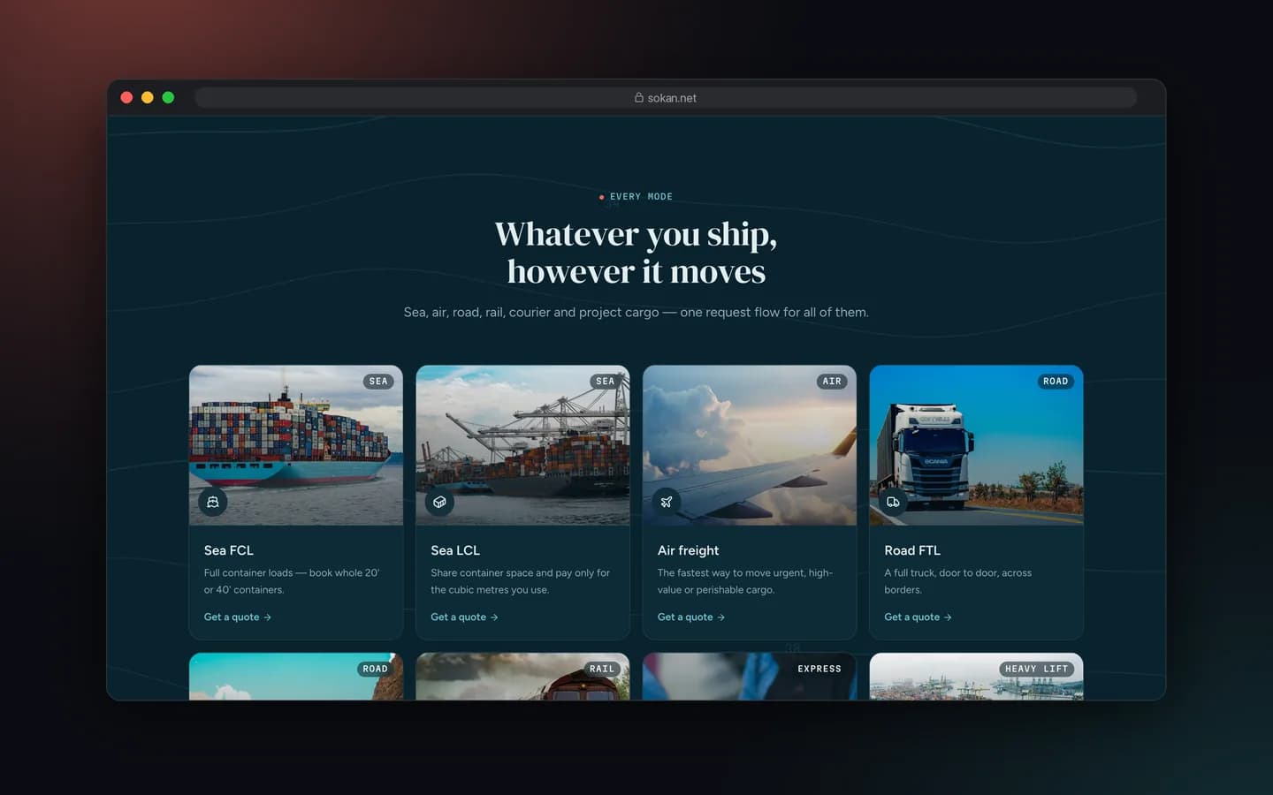Click the 'Share container space' description text
Viewport: 1273px width, 795px height.
click(520, 581)
